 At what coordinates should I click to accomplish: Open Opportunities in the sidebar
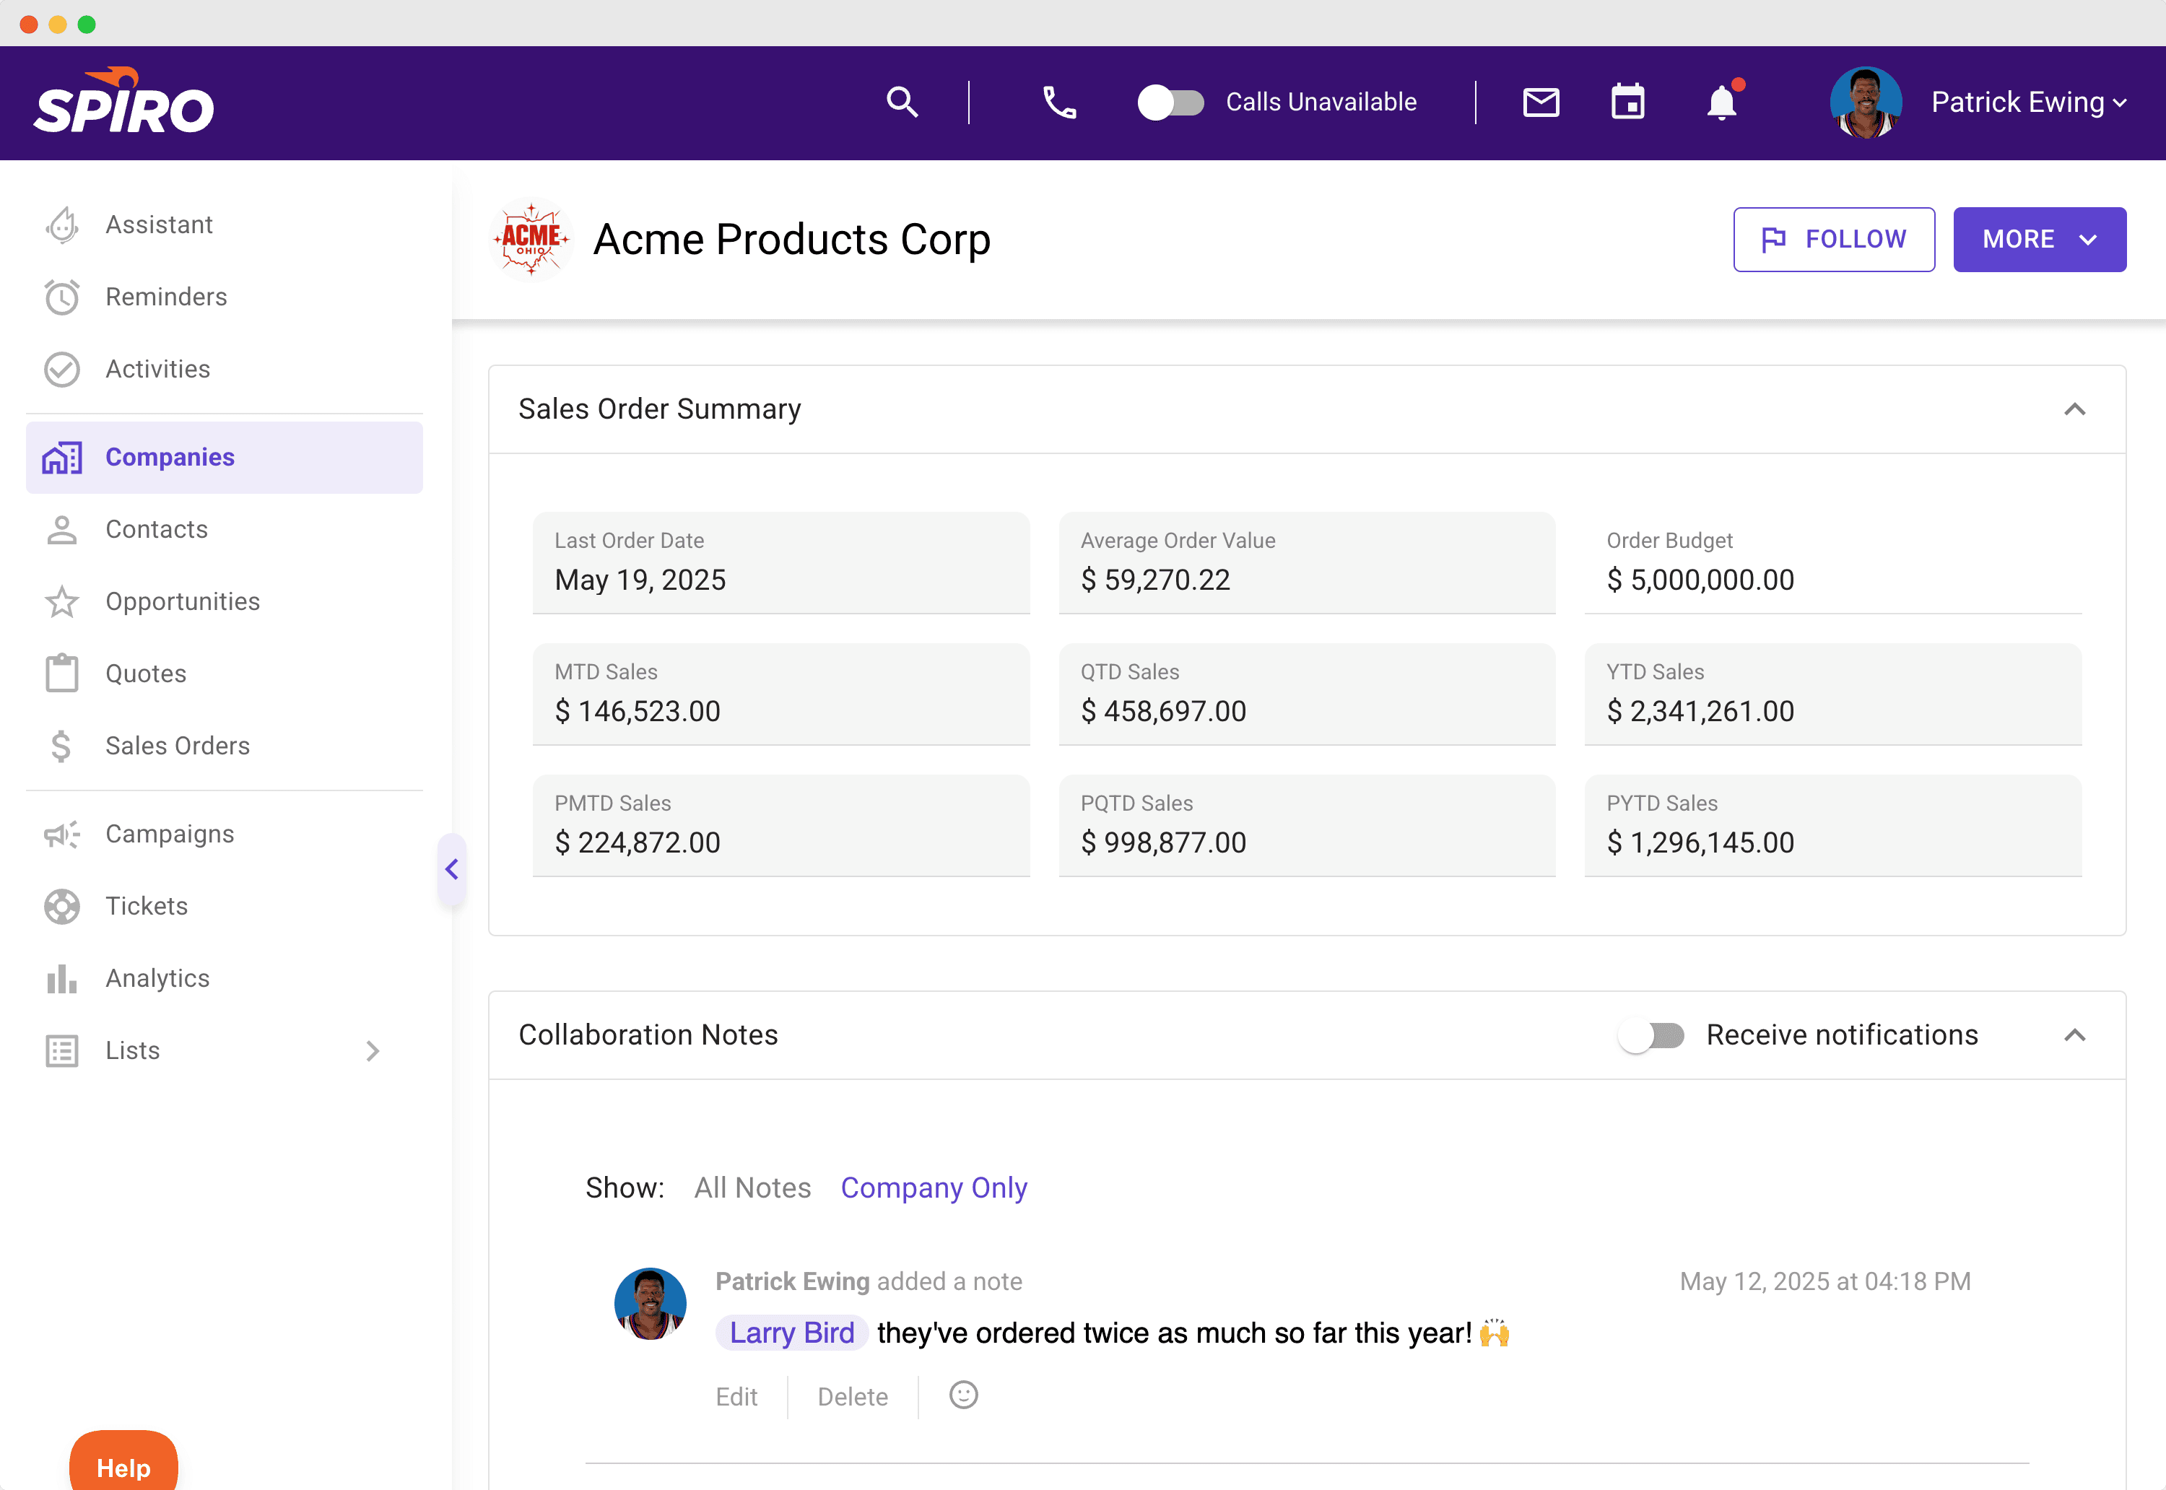pyautogui.click(x=224, y=601)
